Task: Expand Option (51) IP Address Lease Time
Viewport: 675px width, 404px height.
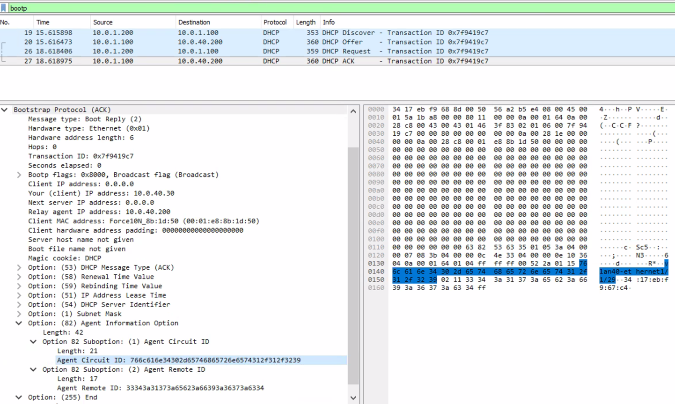Action: coord(19,295)
